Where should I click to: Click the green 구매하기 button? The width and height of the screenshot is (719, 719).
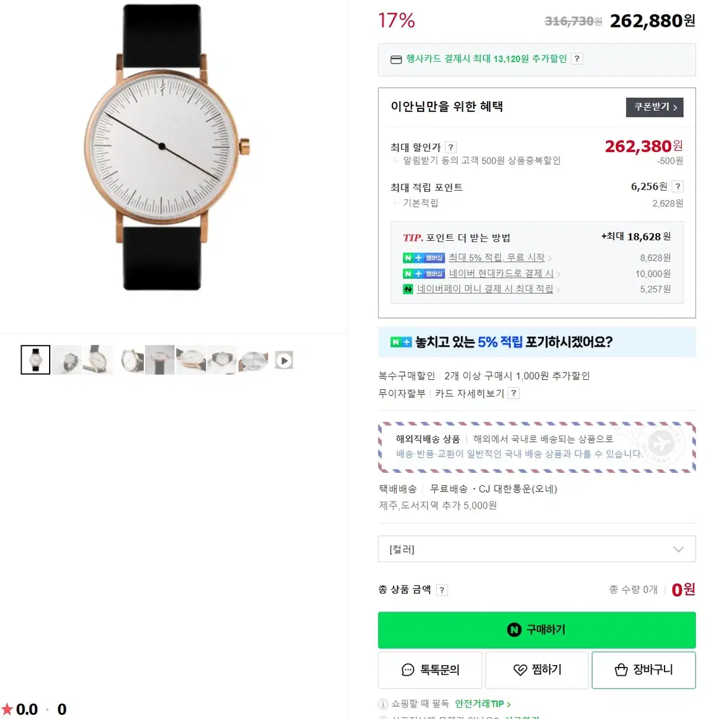pyautogui.click(x=537, y=630)
